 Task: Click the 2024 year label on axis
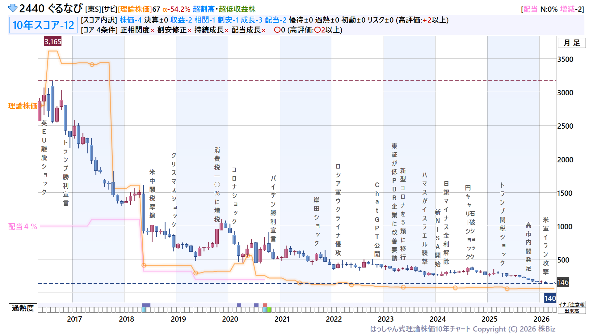coord(438,319)
